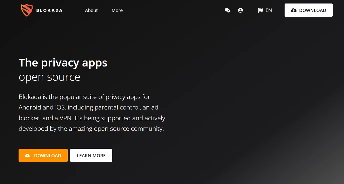Open the user account icon
Screen dimensions: 344x184
coord(240,10)
